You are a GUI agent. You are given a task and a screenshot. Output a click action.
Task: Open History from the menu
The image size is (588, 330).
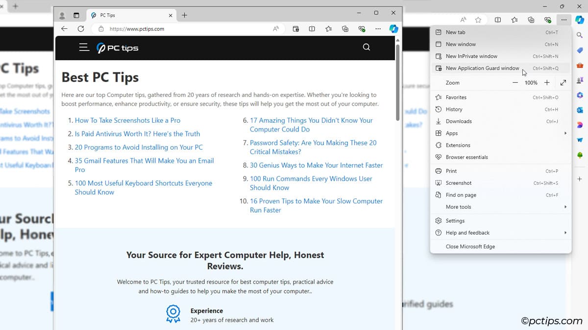coord(501,110)
